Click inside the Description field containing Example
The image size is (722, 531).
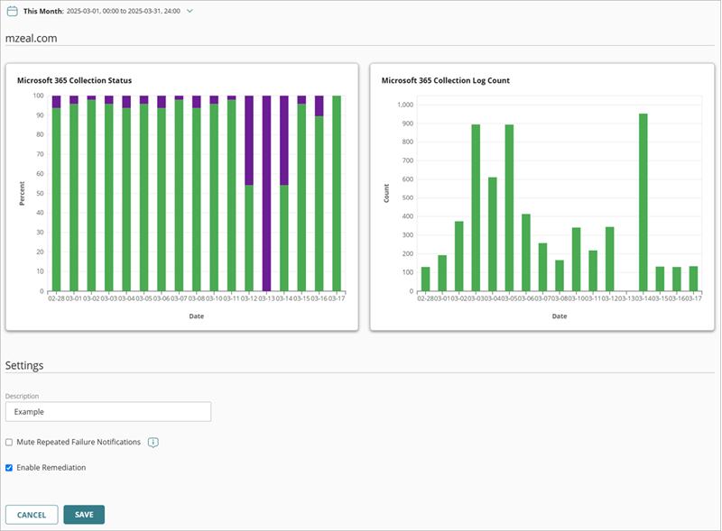coord(108,411)
